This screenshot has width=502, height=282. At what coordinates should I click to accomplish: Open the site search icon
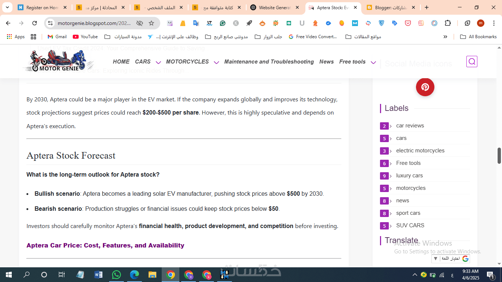point(472,62)
